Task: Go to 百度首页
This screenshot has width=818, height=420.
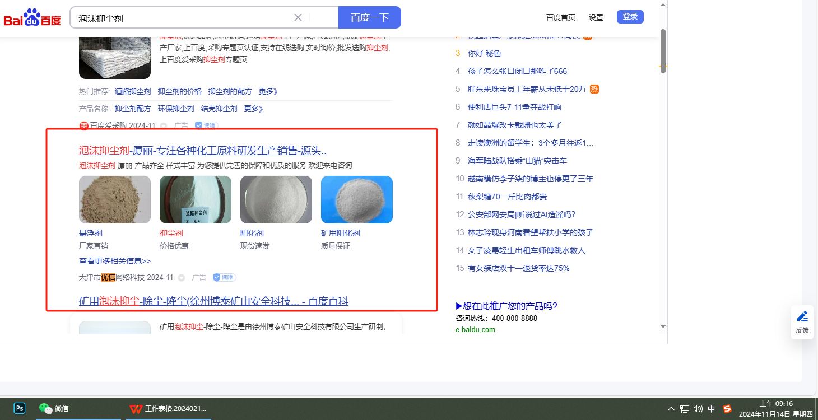Action: pyautogui.click(x=561, y=17)
